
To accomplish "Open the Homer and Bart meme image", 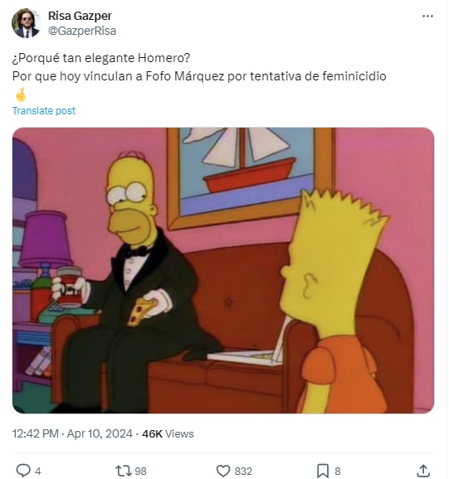I will tap(223, 270).
